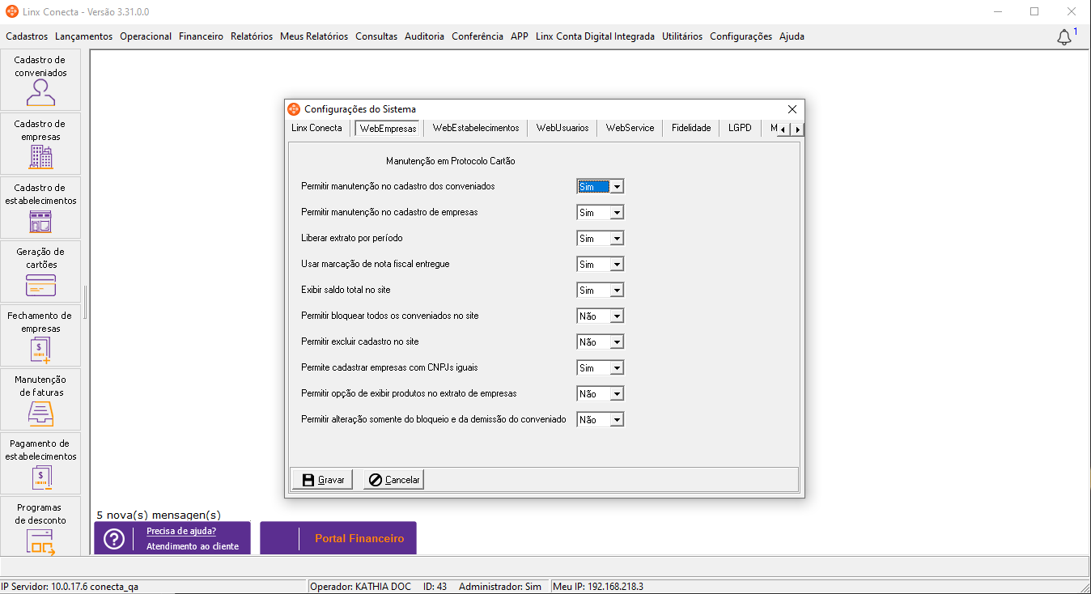Open the Auditoria menu

coord(424,36)
